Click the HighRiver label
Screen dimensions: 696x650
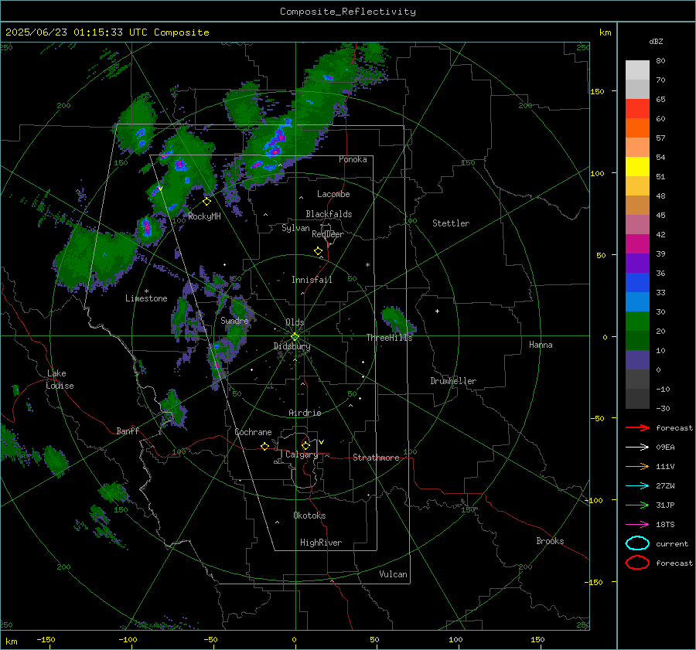point(321,543)
